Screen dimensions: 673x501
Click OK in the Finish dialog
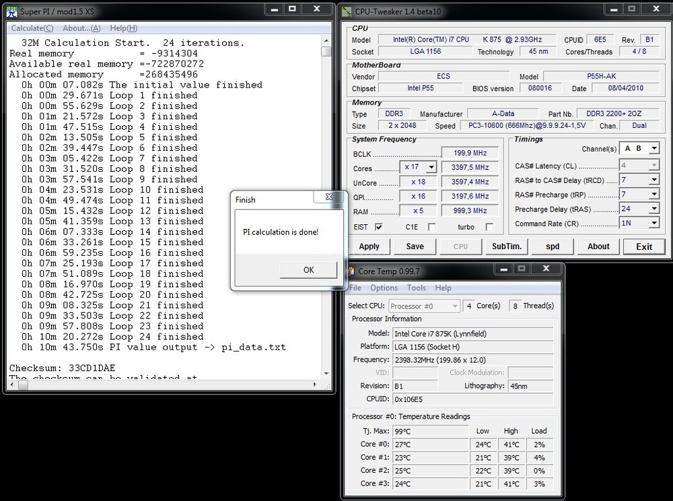click(309, 270)
